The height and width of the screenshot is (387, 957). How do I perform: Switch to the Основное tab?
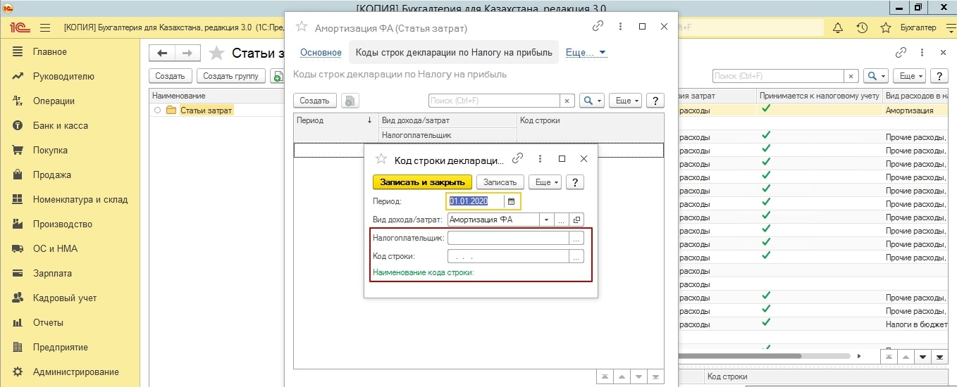(x=321, y=53)
